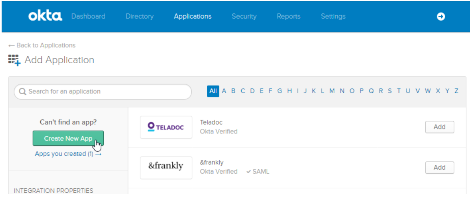Click the Add Application grid icon
This screenshot has width=470, height=200.
pos(14,60)
